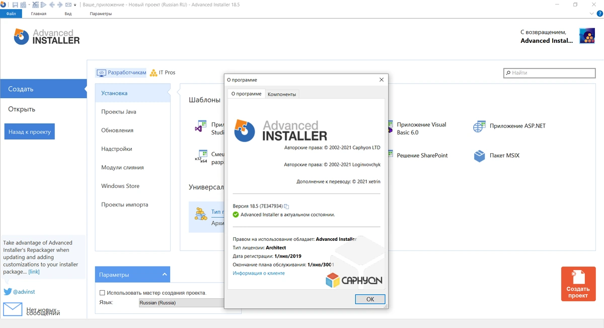Select Установка in the category list

coord(133,93)
